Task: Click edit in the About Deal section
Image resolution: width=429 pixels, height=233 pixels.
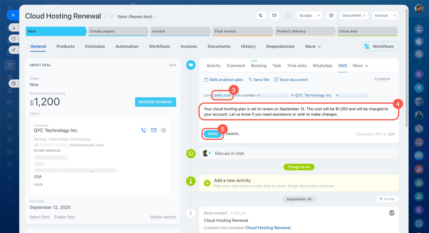Action: (x=173, y=65)
